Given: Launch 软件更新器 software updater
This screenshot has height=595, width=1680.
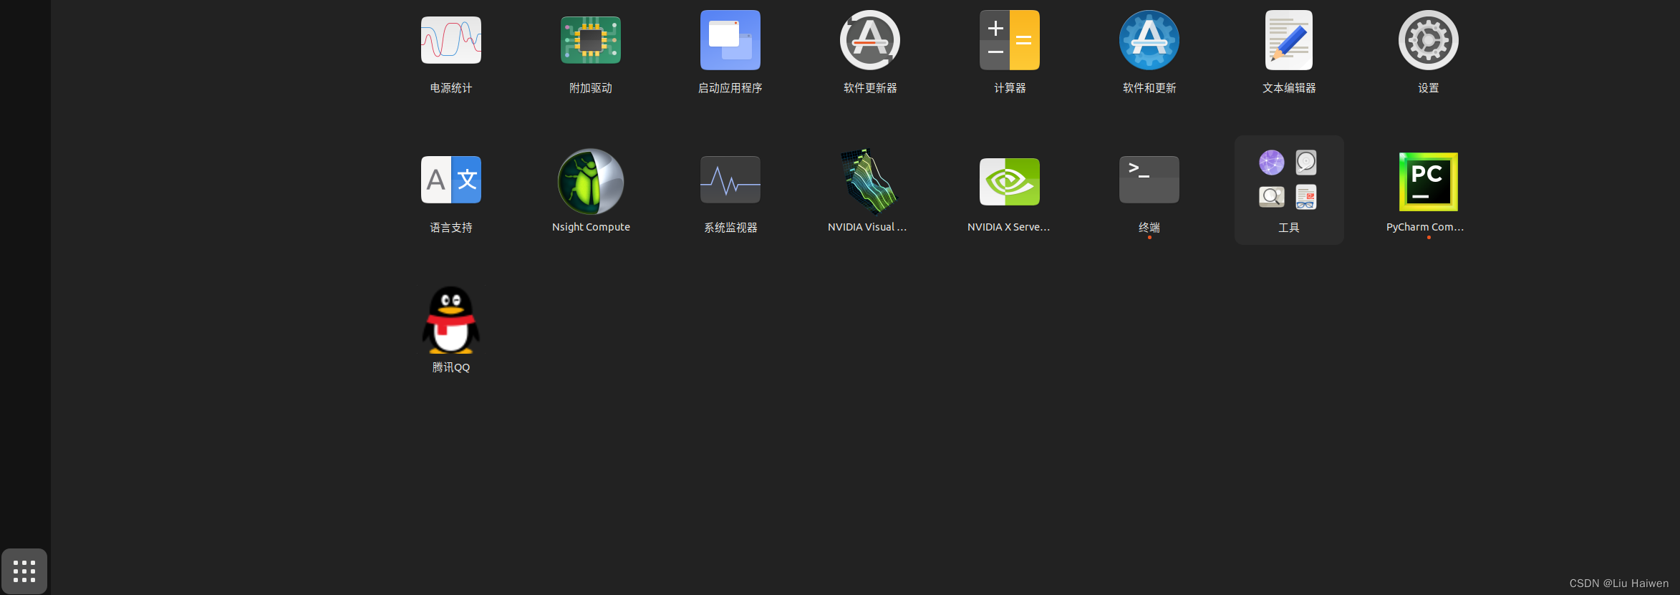Looking at the screenshot, I should (x=870, y=40).
